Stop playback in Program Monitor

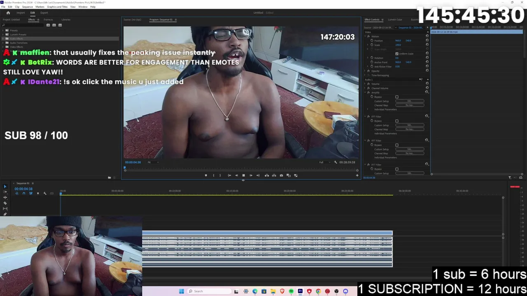[243, 176]
